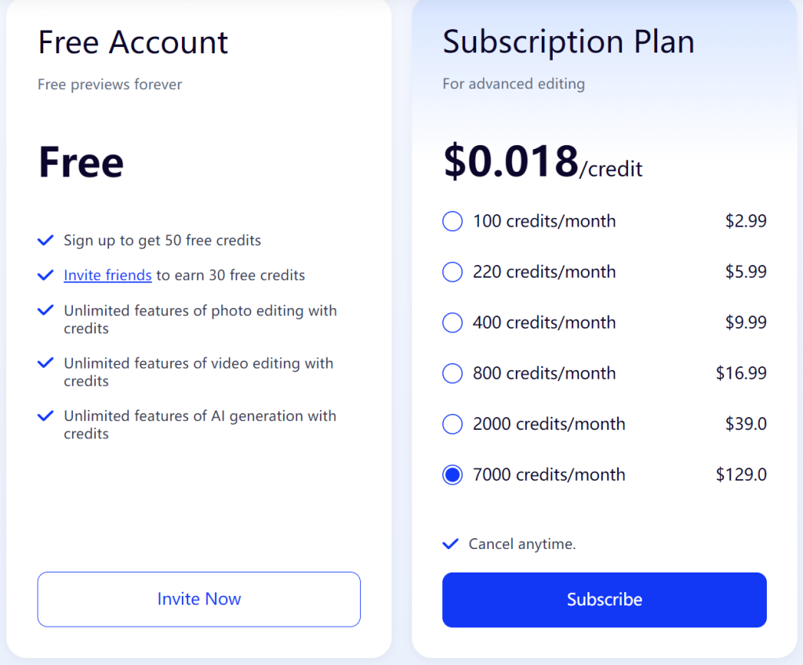Image resolution: width=803 pixels, height=665 pixels.
Task: Select the 800 credits/month plan
Action: (x=452, y=373)
